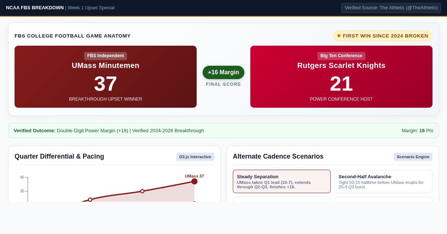The image size is (447, 234).
Task: Select the Second-Half Avalanche scenario card
Action: coord(383,181)
